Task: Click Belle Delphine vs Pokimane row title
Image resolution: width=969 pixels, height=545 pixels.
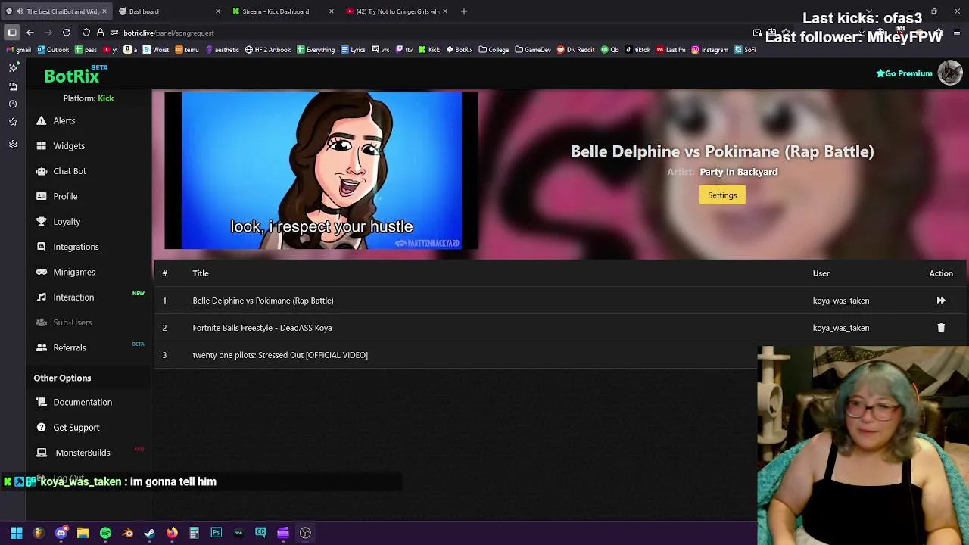Action: [x=263, y=301]
